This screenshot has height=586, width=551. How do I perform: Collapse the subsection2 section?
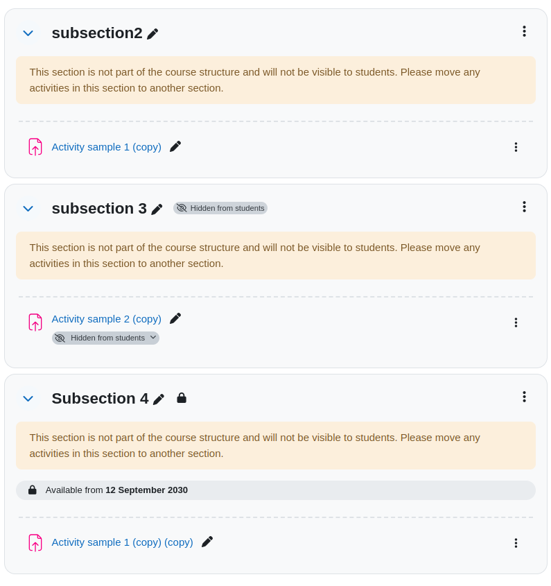tap(28, 33)
